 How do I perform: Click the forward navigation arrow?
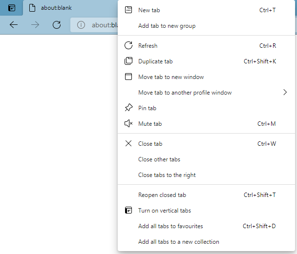tap(35, 25)
